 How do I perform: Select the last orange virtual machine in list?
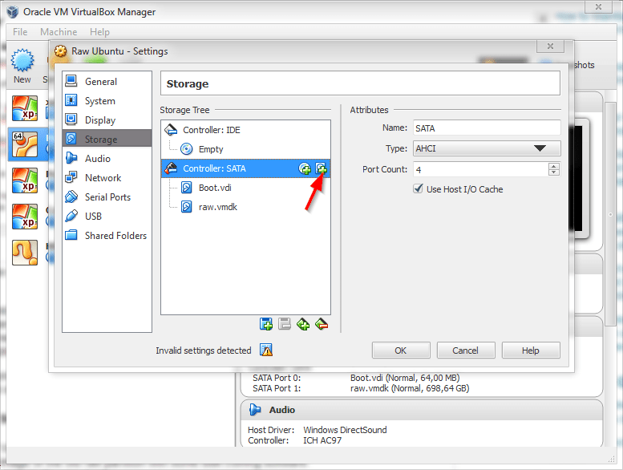coord(25,253)
